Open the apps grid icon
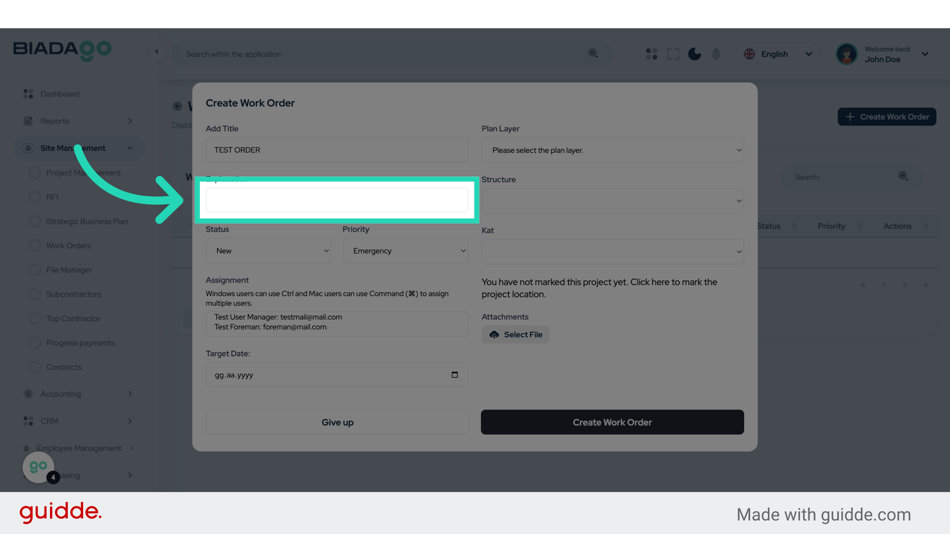Image resolution: width=950 pixels, height=534 pixels. click(652, 54)
